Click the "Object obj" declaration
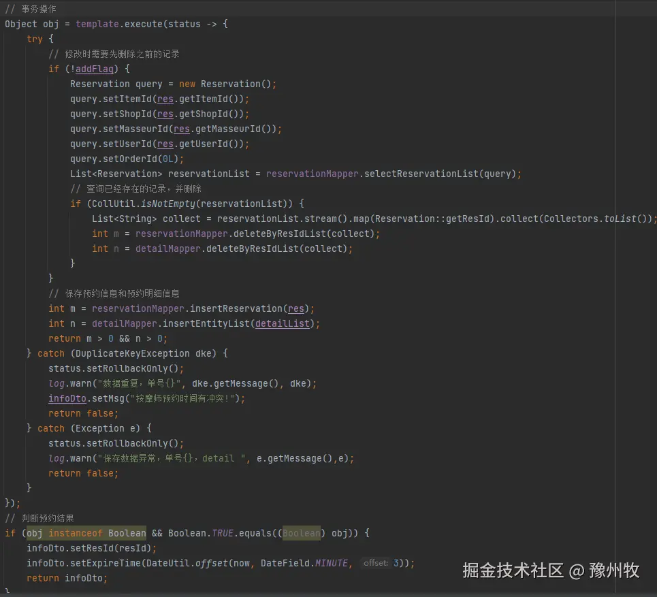The width and height of the screenshot is (657, 597). point(32,25)
